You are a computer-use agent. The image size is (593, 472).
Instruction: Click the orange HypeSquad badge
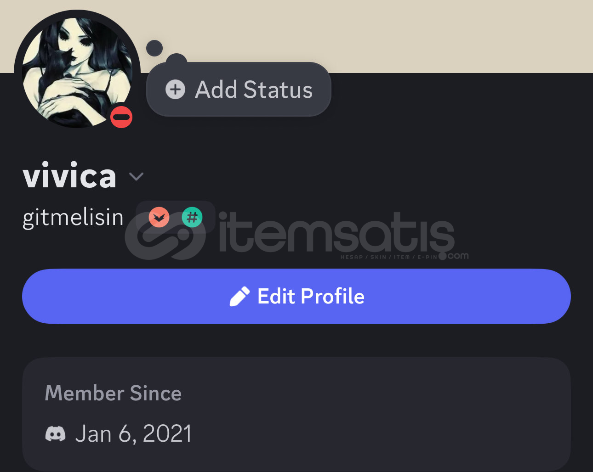tap(159, 217)
